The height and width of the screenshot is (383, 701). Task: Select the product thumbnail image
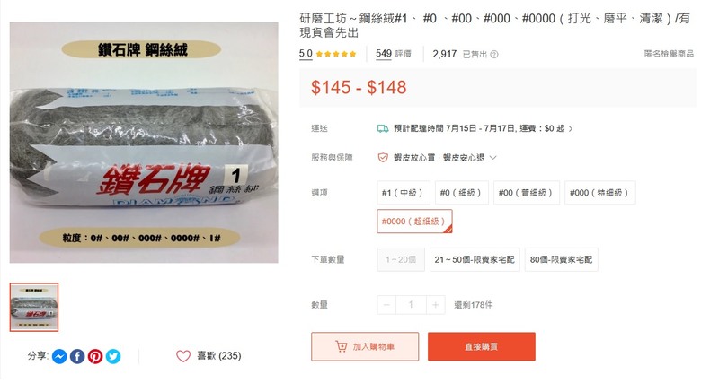(x=34, y=307)
